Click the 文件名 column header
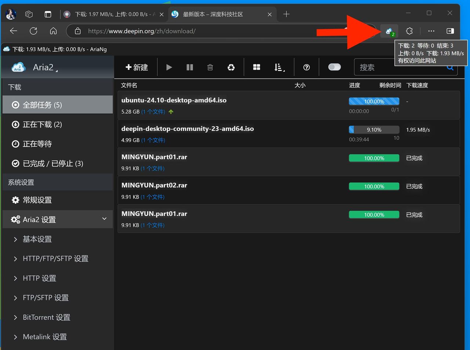The height and width of the screenshot is (350, 470). [129, 85]
